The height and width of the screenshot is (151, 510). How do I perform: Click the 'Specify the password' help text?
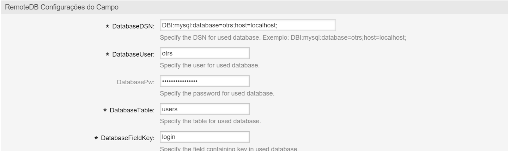tap(217, 94)
